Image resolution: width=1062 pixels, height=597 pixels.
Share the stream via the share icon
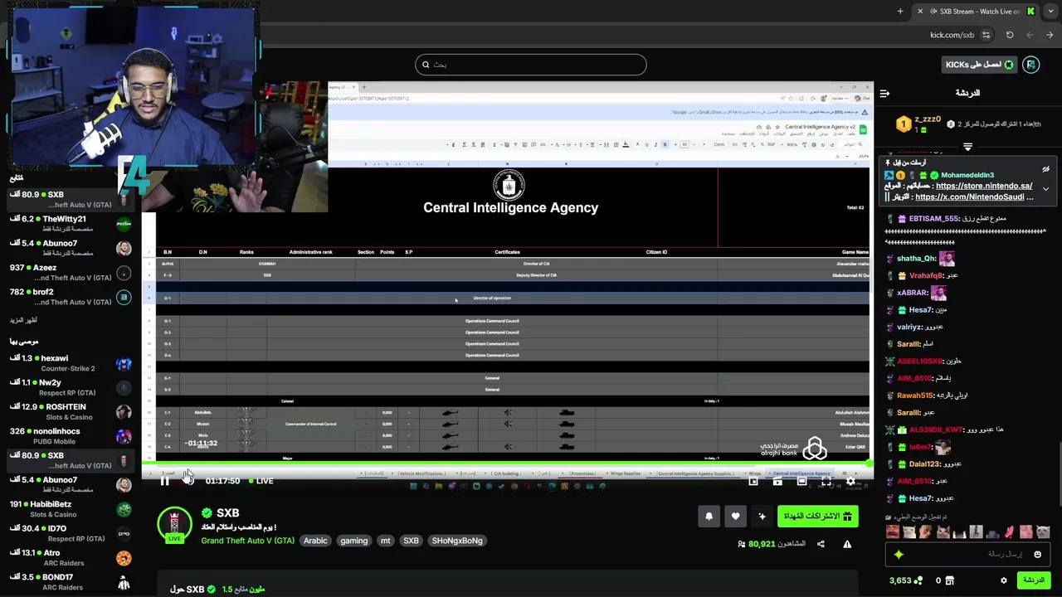821,544
